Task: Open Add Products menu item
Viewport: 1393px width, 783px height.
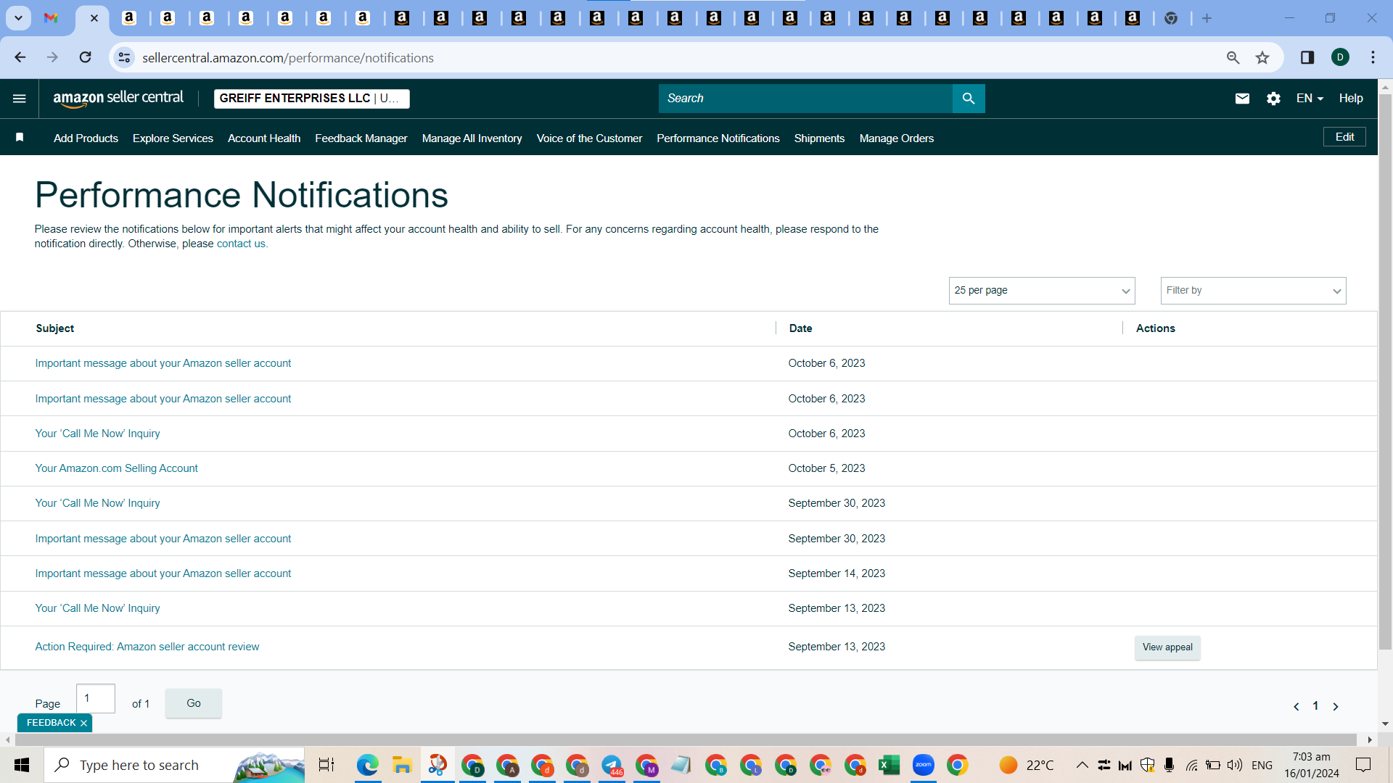Action: click(86, 138)
